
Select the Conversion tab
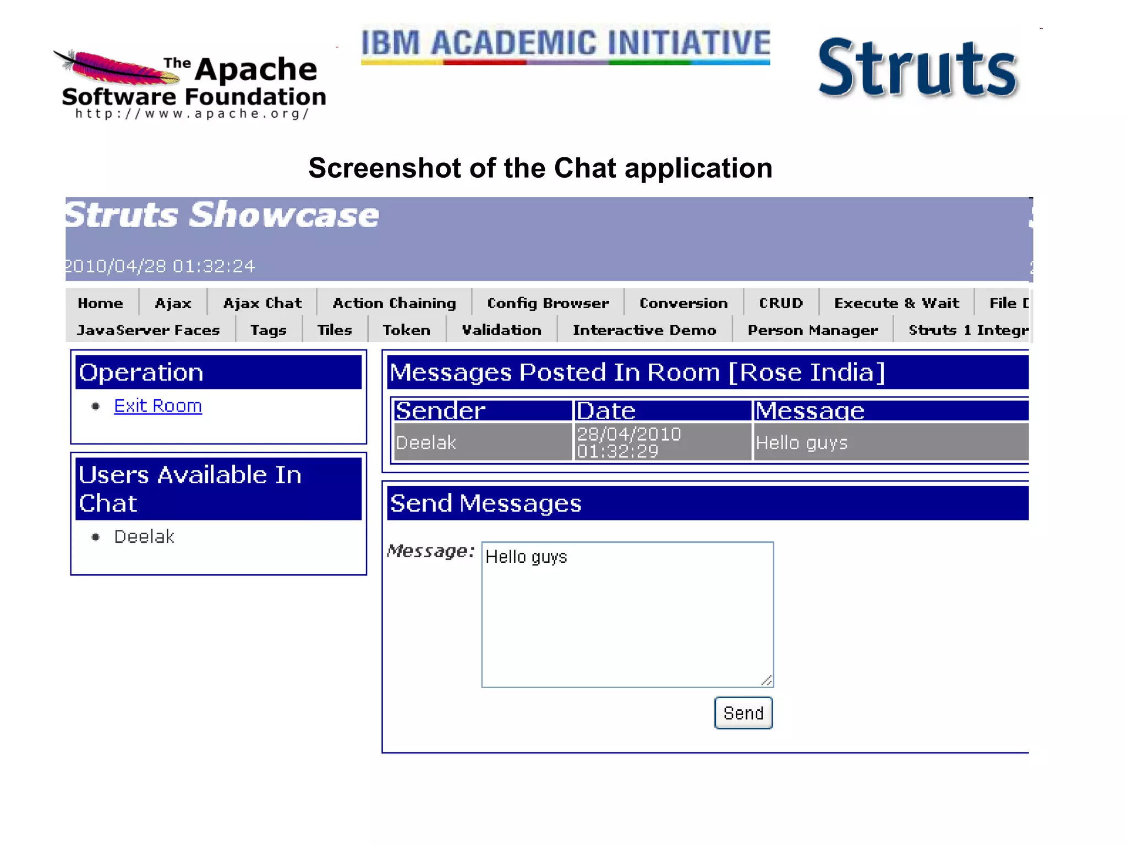pos(683,303)
